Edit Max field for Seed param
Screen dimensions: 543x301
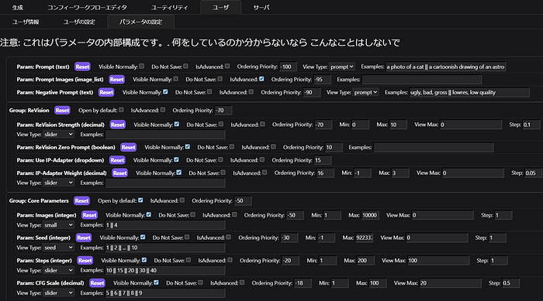[365, 238]
